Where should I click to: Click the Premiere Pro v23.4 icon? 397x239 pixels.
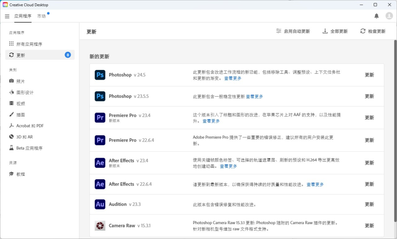click(x=100, y=118)
